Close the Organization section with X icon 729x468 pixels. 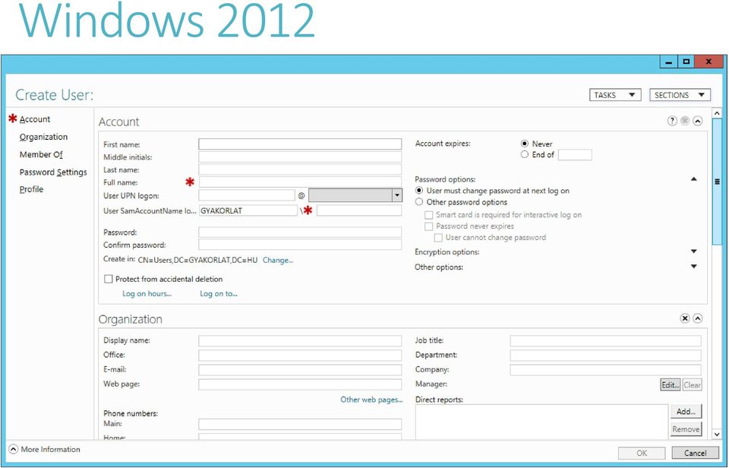coord(684,318)
